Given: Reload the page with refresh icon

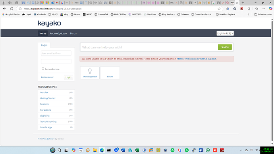Looking at the screenshot, I should coord(12,9).
